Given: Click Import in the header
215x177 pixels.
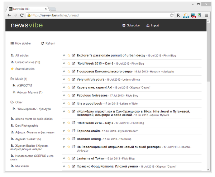Looking at the screenshot, I should 153,25.
